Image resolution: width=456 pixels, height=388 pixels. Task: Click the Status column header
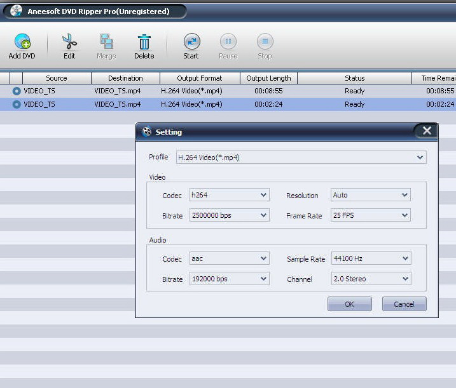354,78
